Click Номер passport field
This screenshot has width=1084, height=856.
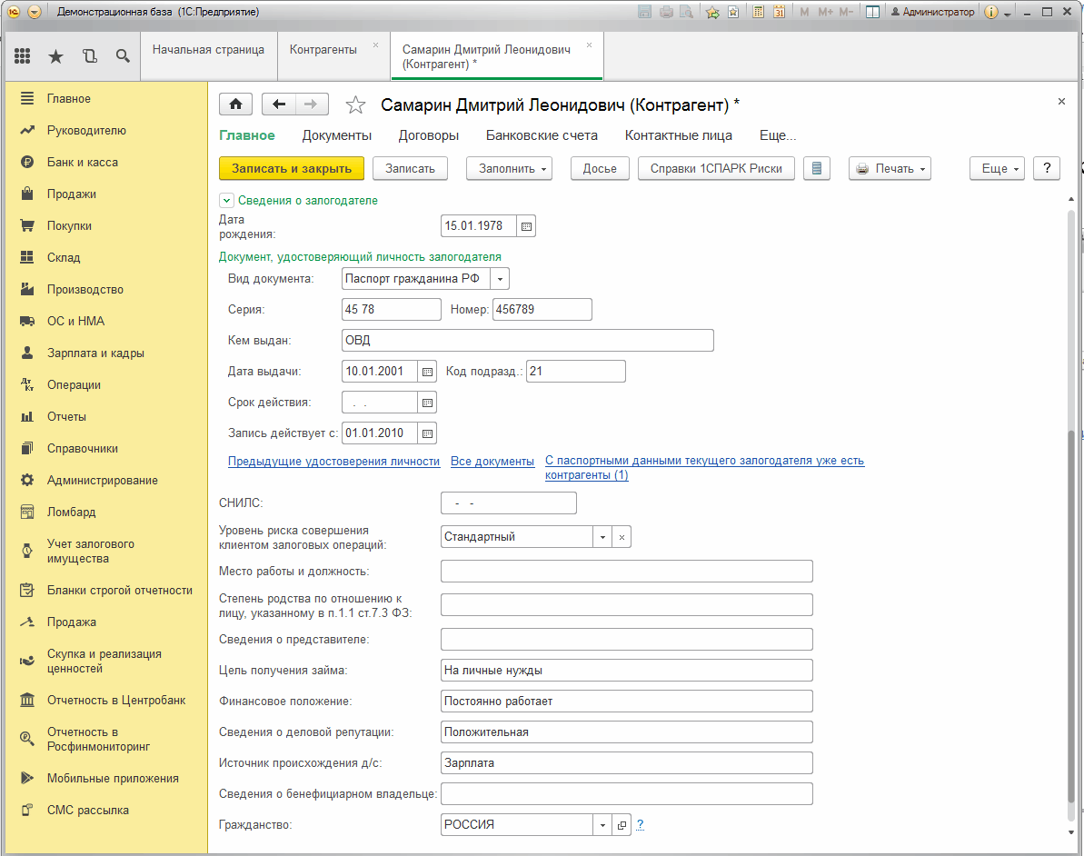(x=542, y=310)
